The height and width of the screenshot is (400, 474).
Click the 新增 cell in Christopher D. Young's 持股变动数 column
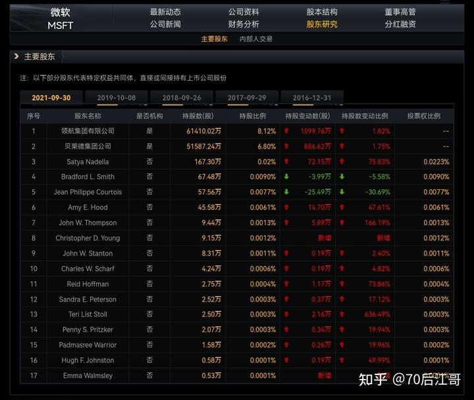325,238
